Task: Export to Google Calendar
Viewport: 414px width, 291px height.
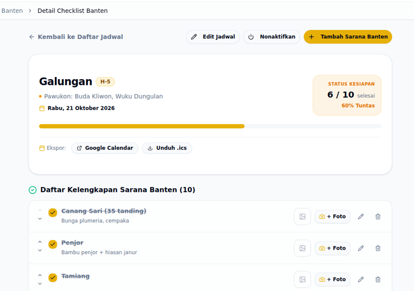Action: pyautogui.click(x=105, y=148)
